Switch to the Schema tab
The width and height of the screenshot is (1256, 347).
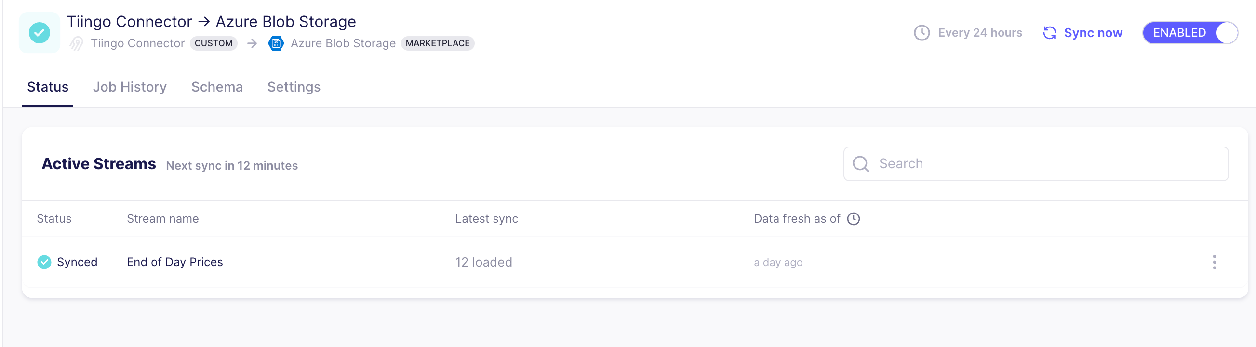[217, 87]
